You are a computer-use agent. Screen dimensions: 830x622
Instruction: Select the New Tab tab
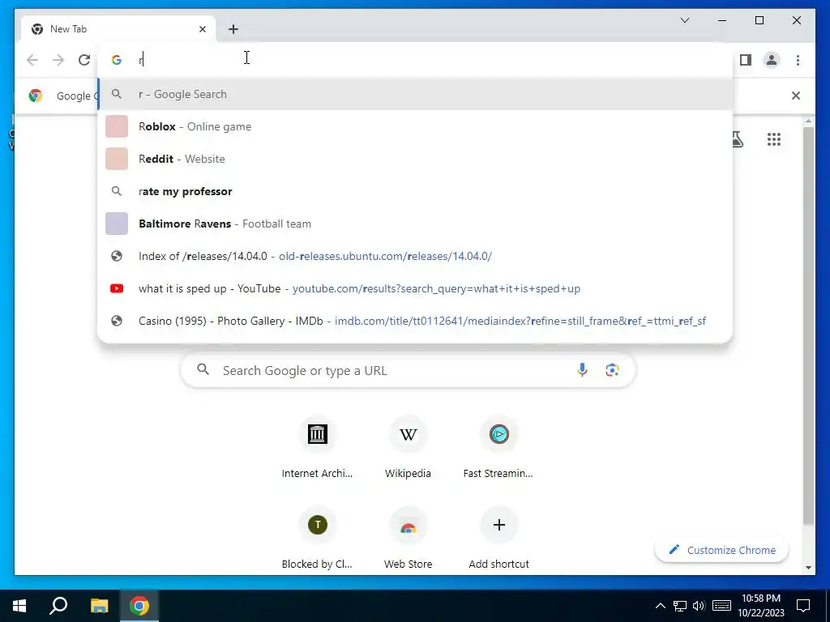(118, 29)
